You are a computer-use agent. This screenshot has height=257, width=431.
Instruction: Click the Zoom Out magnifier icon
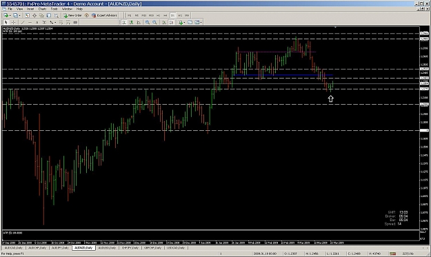click(154, 22)
